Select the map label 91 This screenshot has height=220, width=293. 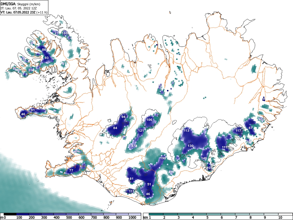(x=33, y=110)
